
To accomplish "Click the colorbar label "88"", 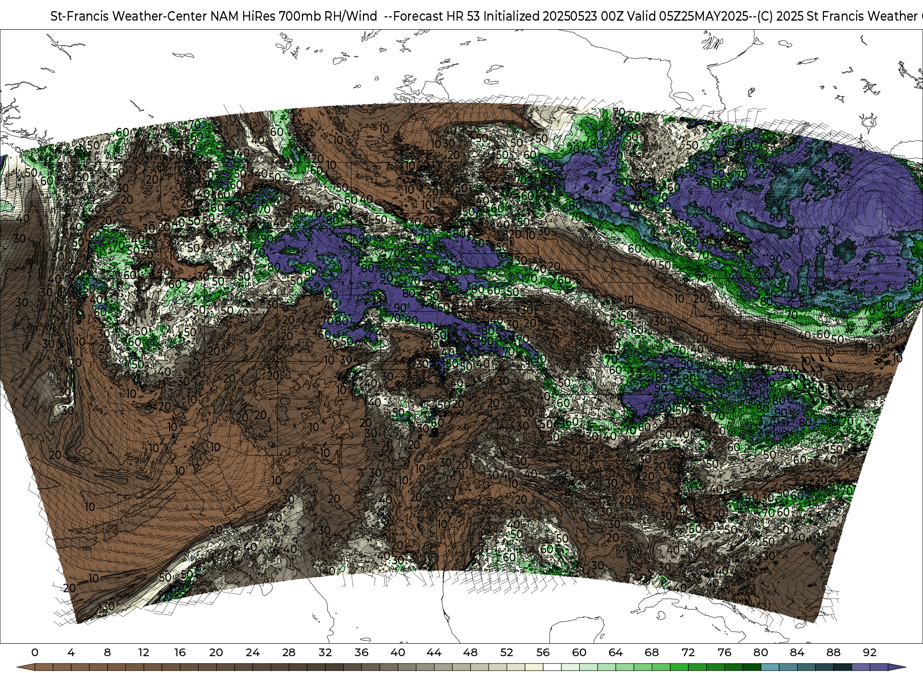I will pyautogui.click(x=833, y=652).
